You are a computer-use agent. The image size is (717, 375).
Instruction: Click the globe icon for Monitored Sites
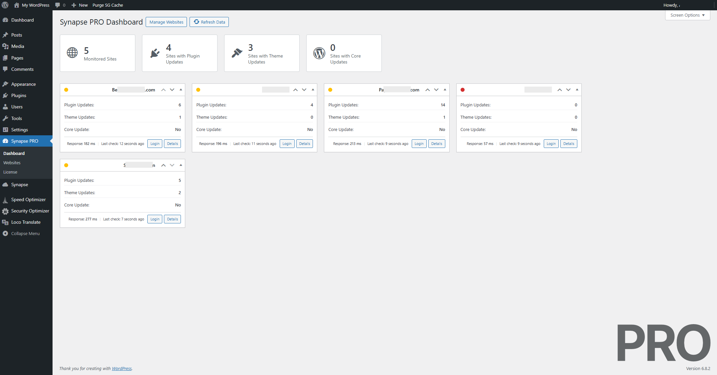(72, 53)
